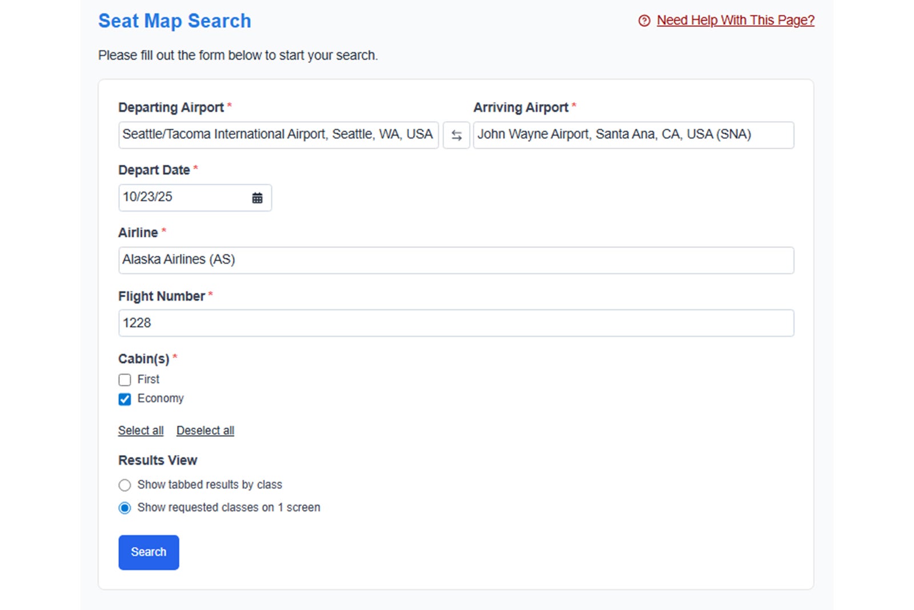
Task: Uncheck the Economy cabin checkbox
Action: (x=125, y=399)
